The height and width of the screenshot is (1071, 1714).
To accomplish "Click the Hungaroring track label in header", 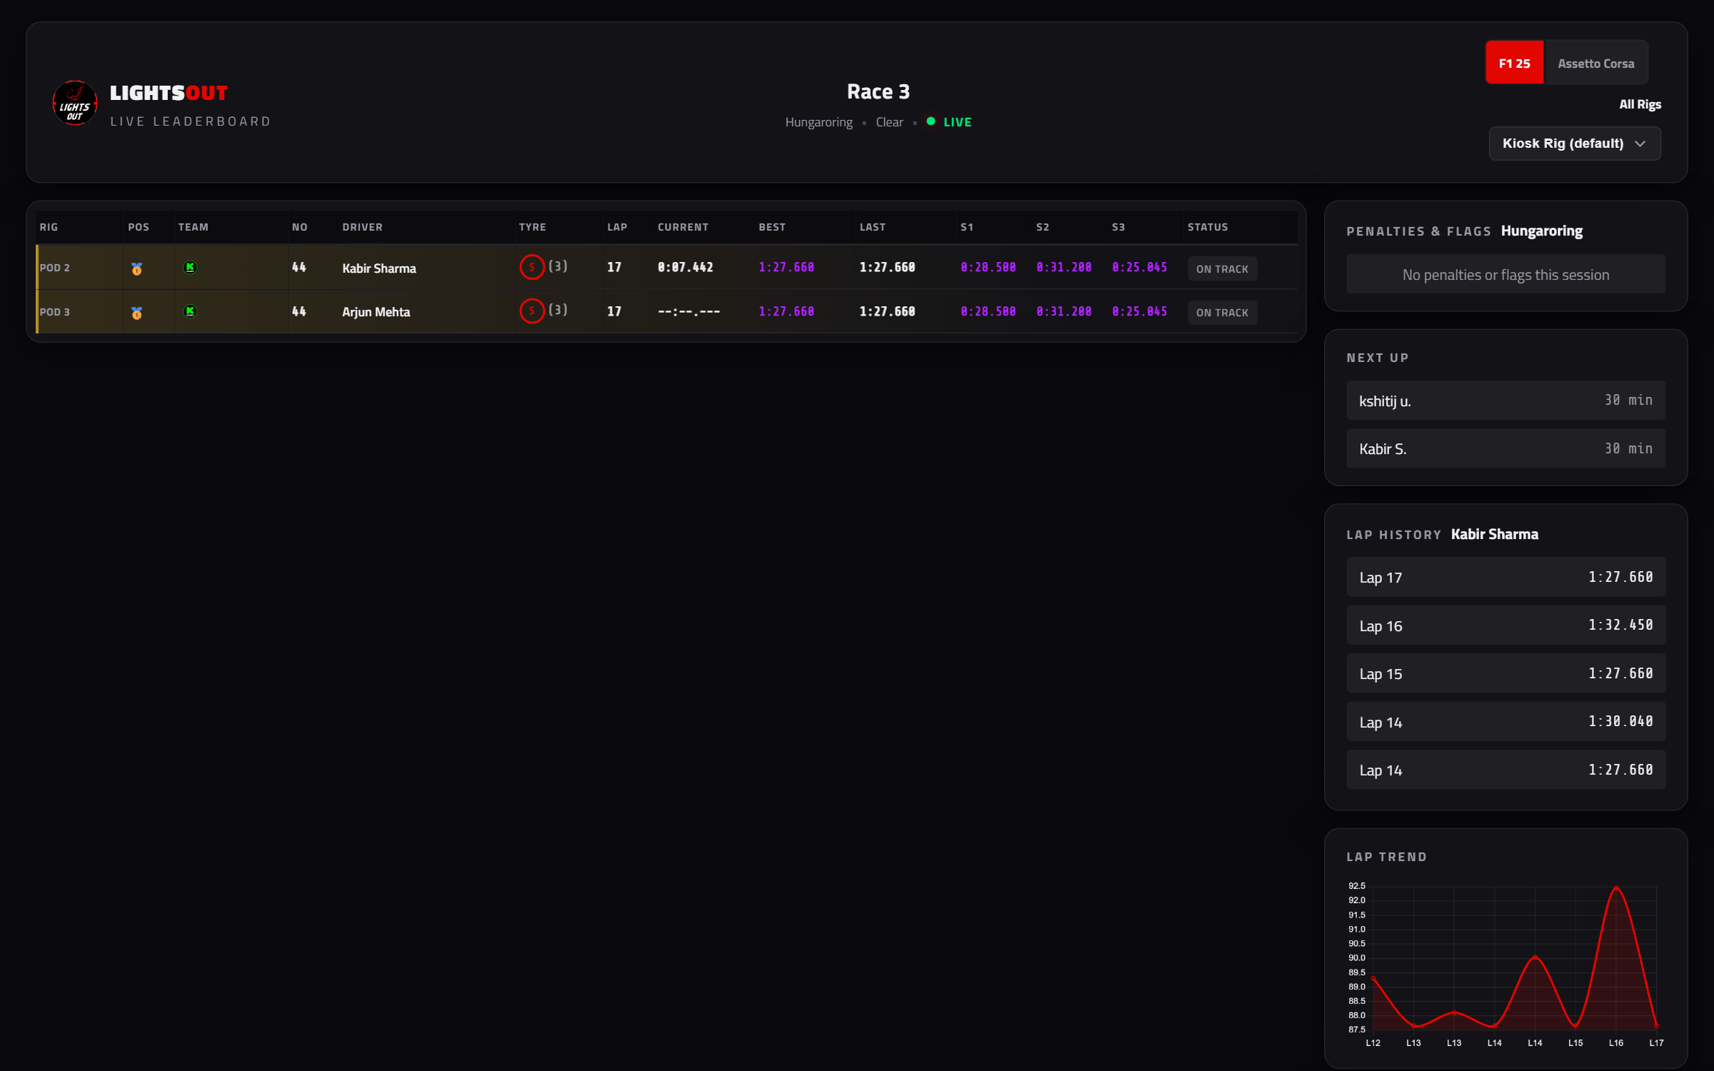I will 818,122.
